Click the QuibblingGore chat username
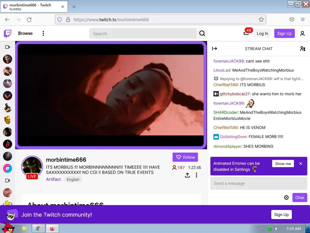 tap(233, 137)
